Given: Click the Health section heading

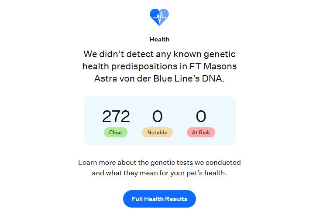Looking at the screenshot, I should (159, 39).
